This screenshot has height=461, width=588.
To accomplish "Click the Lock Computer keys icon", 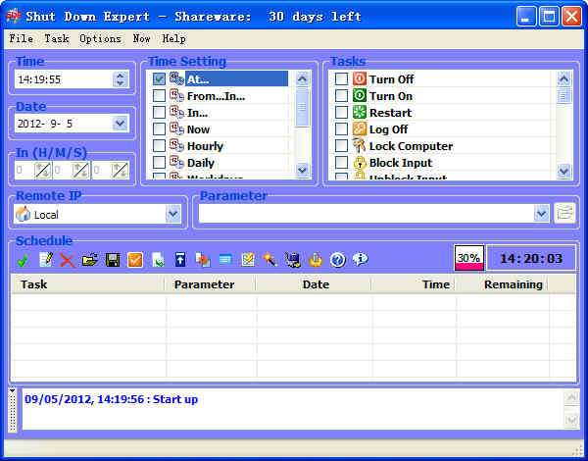I will click(360, 146).
